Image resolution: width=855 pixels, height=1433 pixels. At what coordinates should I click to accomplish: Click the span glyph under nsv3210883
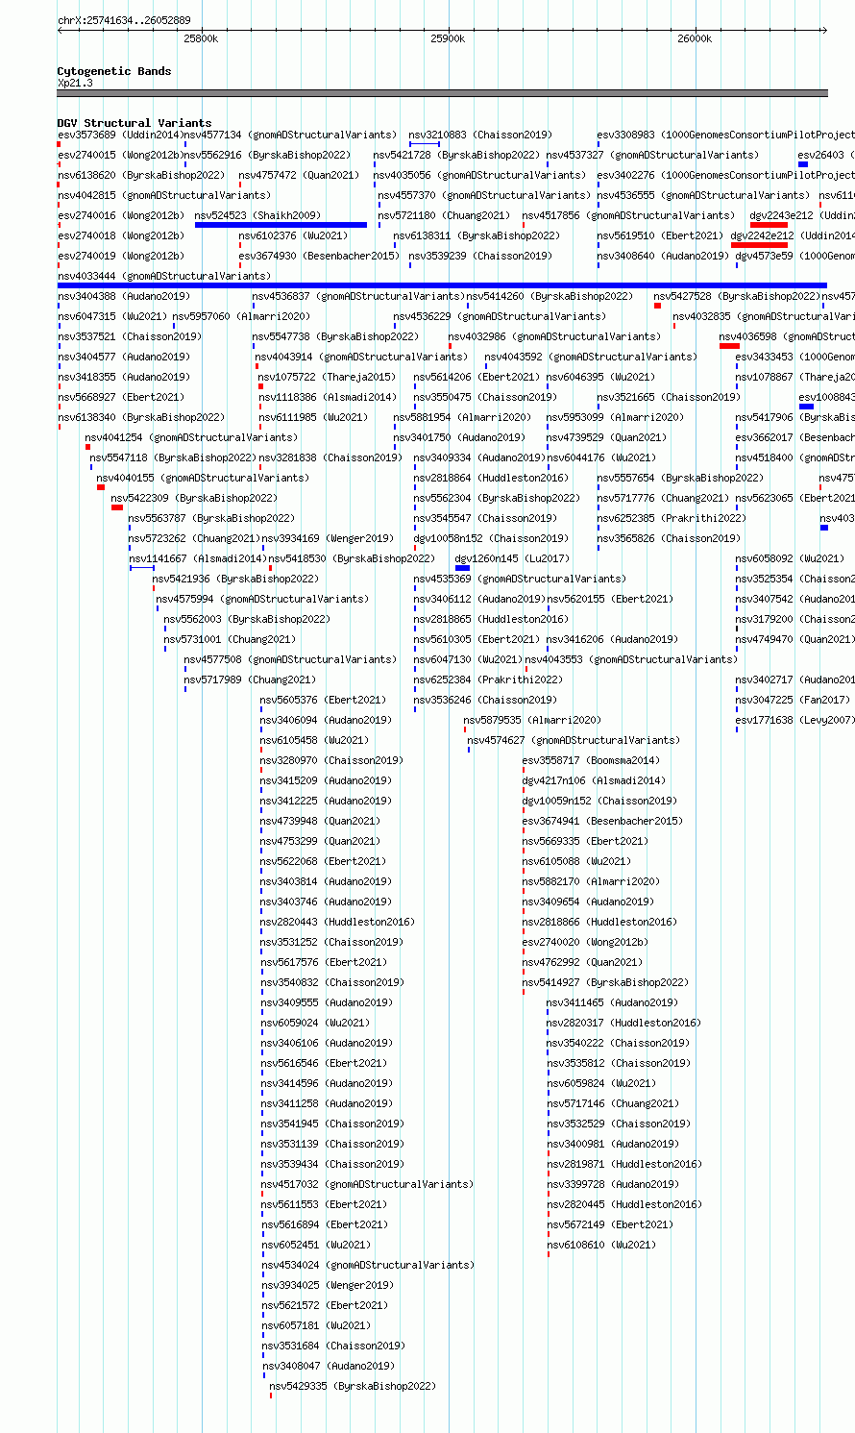[x=425, y=144]
